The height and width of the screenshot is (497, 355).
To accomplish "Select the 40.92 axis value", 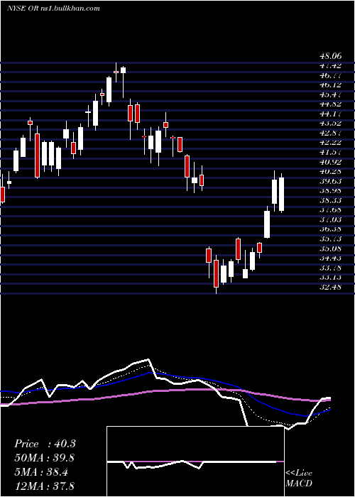I will pyautogui.click(x=329, y=162).
